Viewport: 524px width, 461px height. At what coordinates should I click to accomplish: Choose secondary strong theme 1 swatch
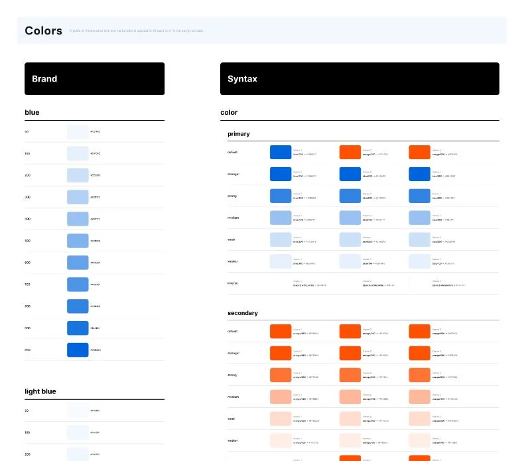[x=281, y=375]
